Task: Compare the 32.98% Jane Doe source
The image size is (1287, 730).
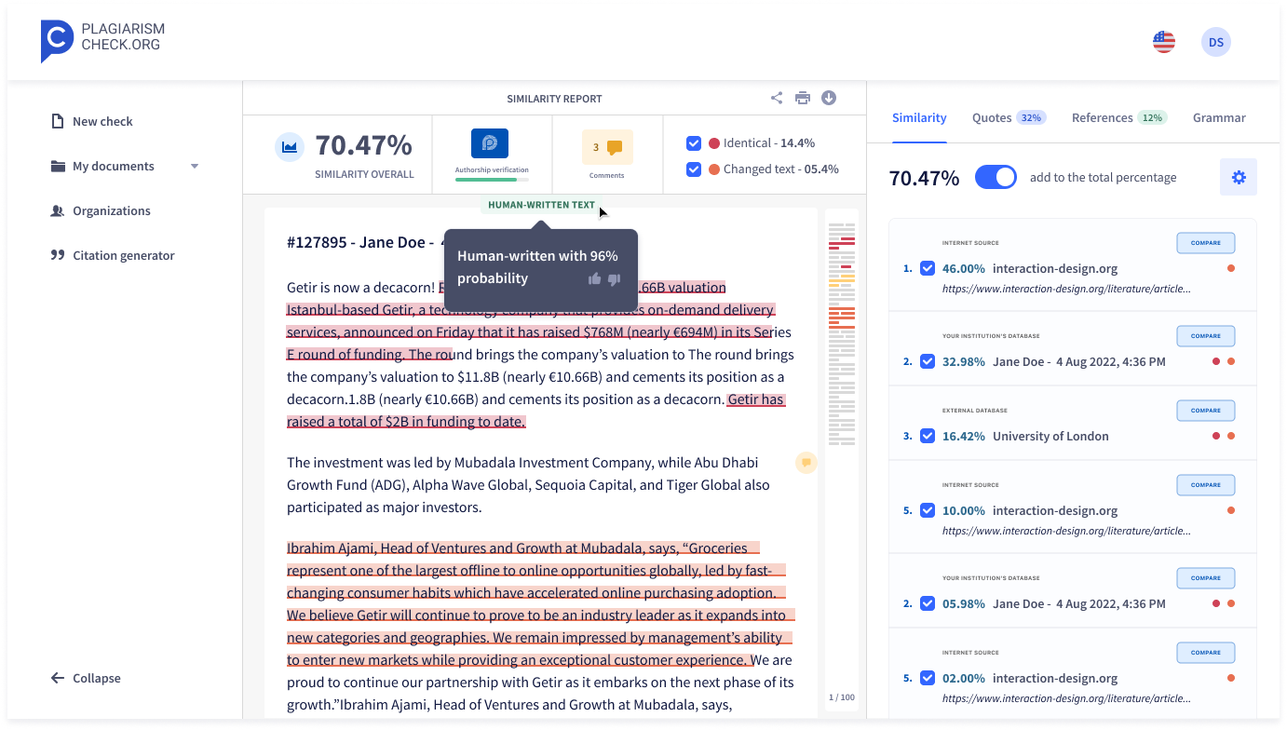Action: coord(1206,336)
